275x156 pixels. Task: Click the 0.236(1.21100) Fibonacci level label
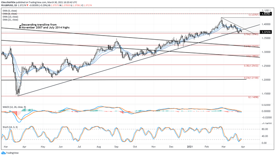251,78
